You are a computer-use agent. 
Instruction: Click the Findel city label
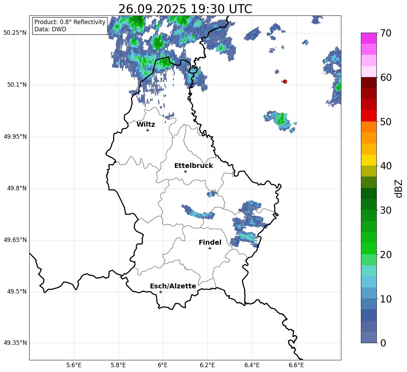[210, 242]
